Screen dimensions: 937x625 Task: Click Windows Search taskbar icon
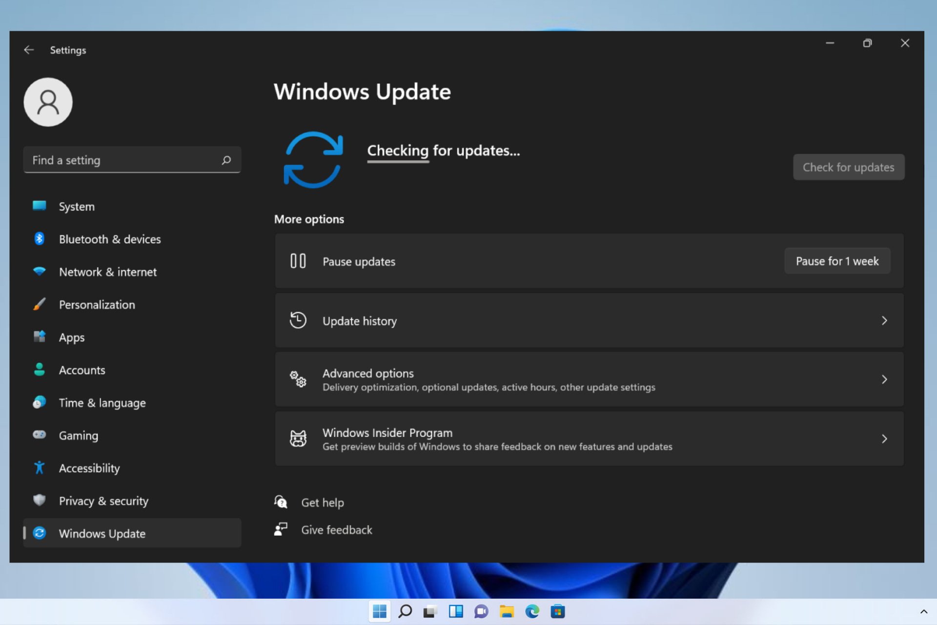[x=405, y=611]
